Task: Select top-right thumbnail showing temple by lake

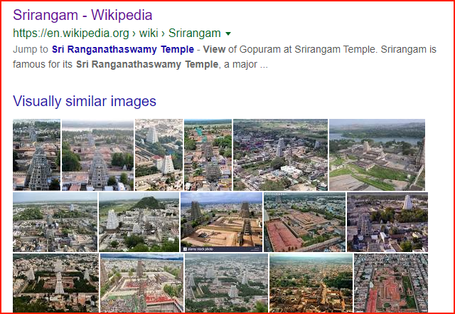Action: [x=377, y=155]
